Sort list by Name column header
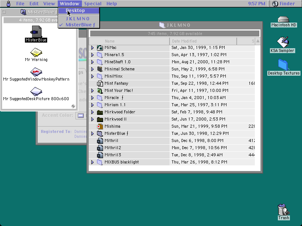 point(129,41)
